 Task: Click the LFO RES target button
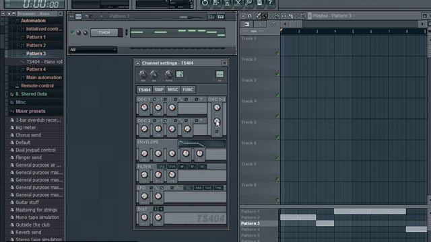[198, 188]
